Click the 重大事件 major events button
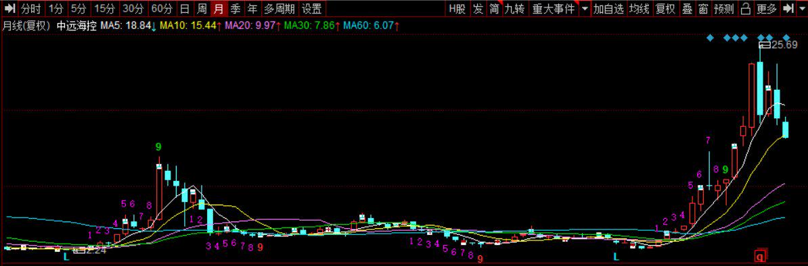Screen dimensions: 808x266 554,9
